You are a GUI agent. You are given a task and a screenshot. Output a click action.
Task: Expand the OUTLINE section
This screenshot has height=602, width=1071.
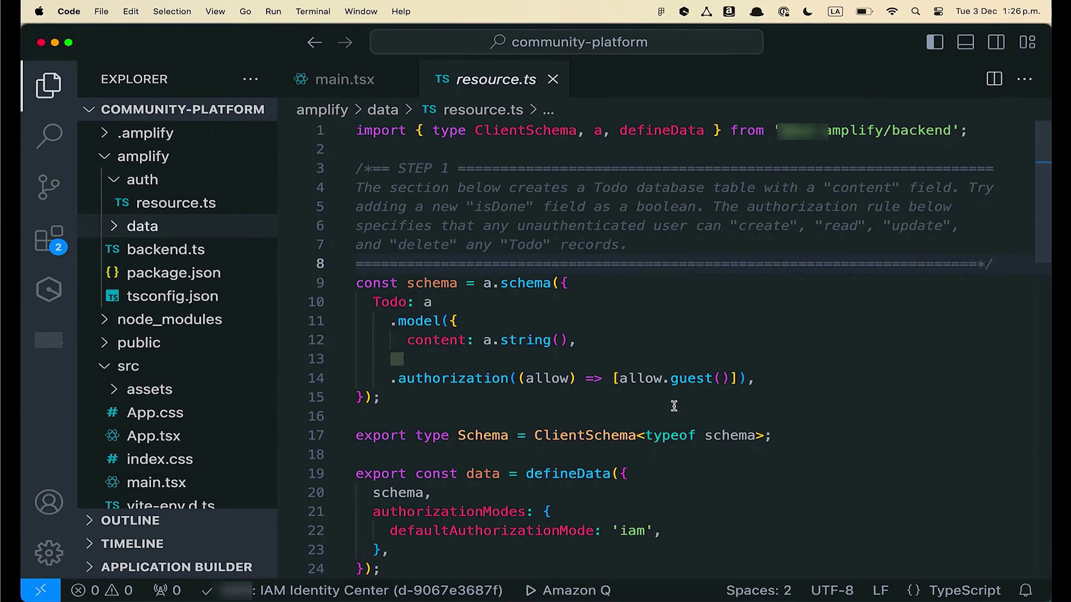[x=177, y=520]
